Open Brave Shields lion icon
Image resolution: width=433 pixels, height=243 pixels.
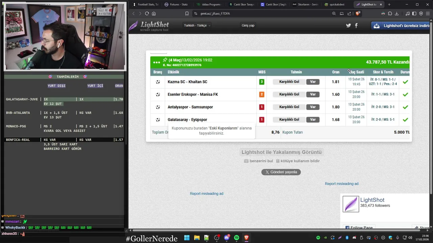358,13
